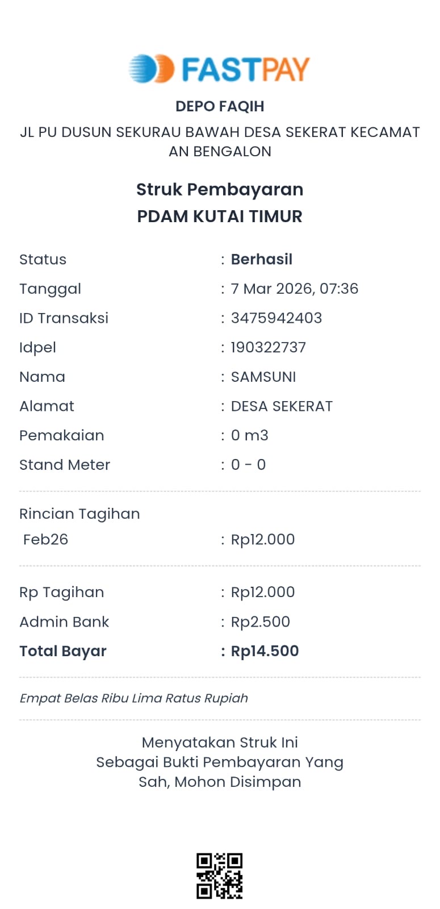
Task: Click the customer name SAMSUNI
Action: 263,377
